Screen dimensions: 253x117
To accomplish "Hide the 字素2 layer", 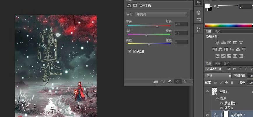I will coord(207,92).
